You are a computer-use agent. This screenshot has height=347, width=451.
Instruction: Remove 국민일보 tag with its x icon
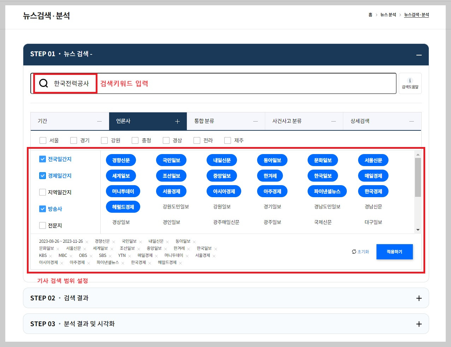[x=141, y=242]
